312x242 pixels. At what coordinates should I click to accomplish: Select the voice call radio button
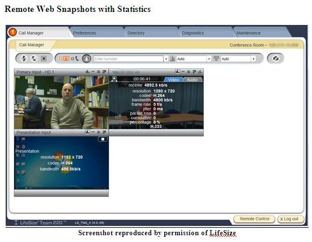(x=72, y=59)
